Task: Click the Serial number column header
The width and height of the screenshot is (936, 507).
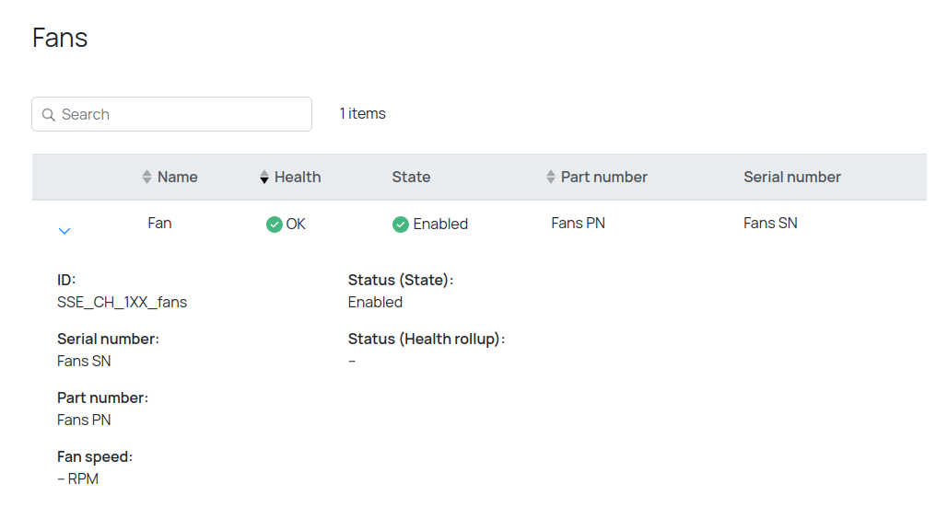Action: 791,177
